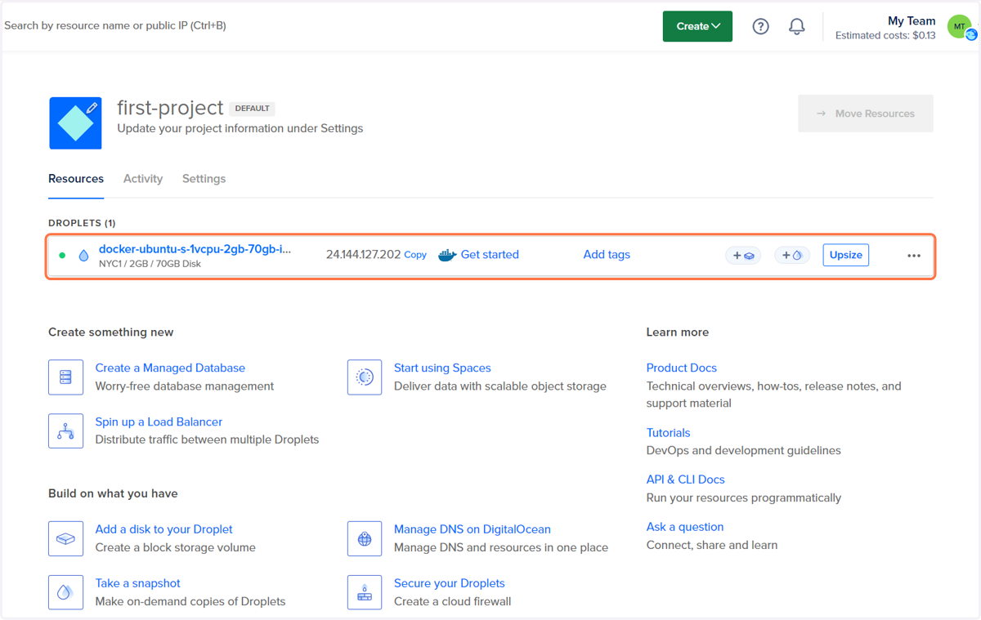
Task: Switch to the Settings tab
Action: pyautogui.click(x=204, y=179)
